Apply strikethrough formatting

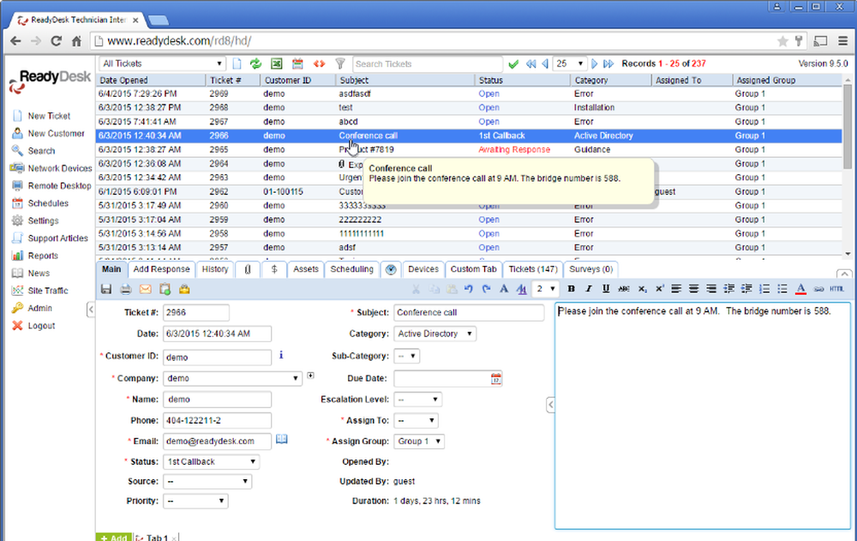pos(624,289)
